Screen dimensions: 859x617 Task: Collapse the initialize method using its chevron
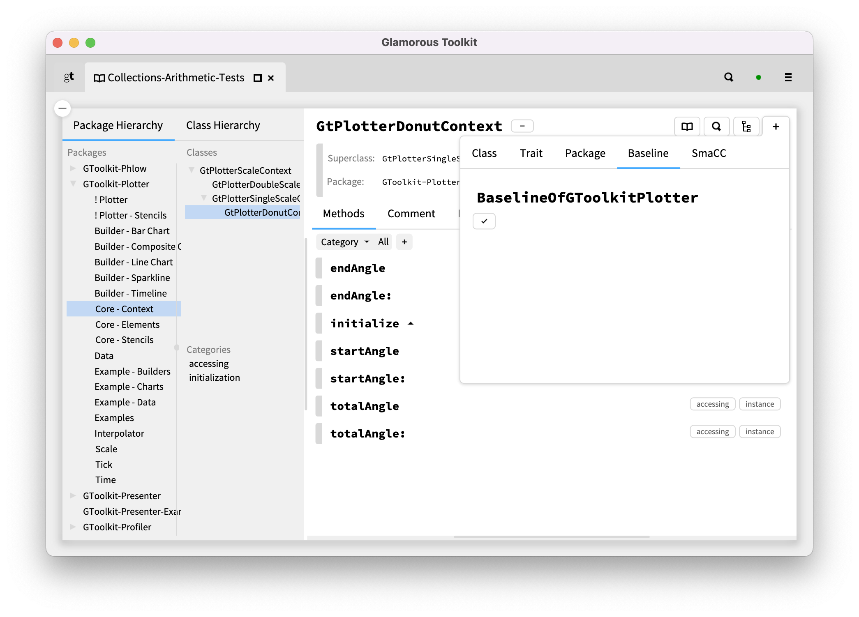click(x=411, y=323)
